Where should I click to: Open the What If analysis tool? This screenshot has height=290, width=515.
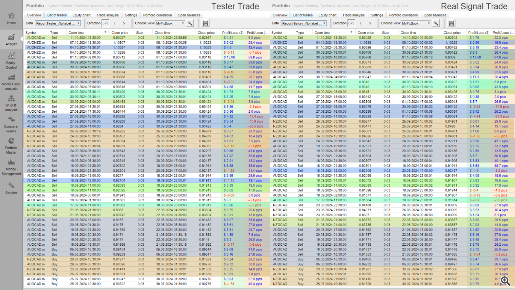11,103
